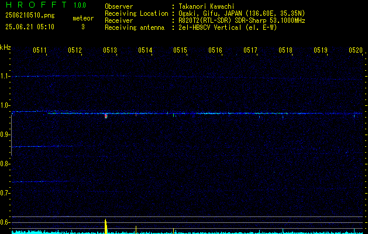Click the 1.1 kHz axis label
This screenshot has width=368, height=234.
5,76
